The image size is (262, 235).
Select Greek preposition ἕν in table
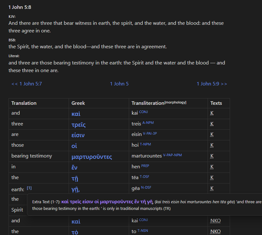point(74,167)
